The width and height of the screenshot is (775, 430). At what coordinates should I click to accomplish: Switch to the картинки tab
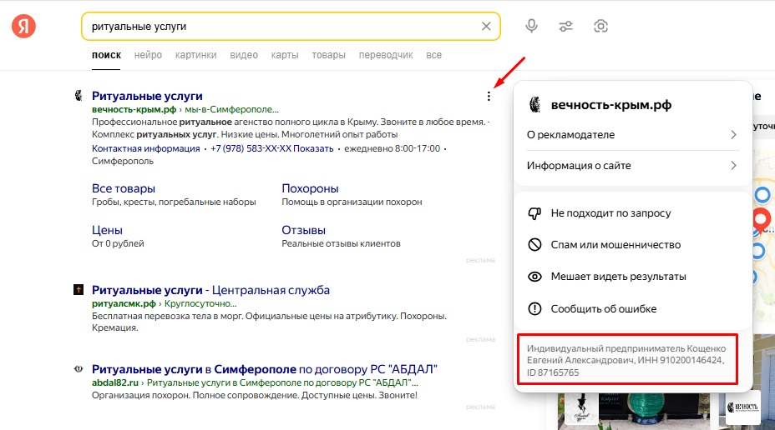(x=195, y=55)
